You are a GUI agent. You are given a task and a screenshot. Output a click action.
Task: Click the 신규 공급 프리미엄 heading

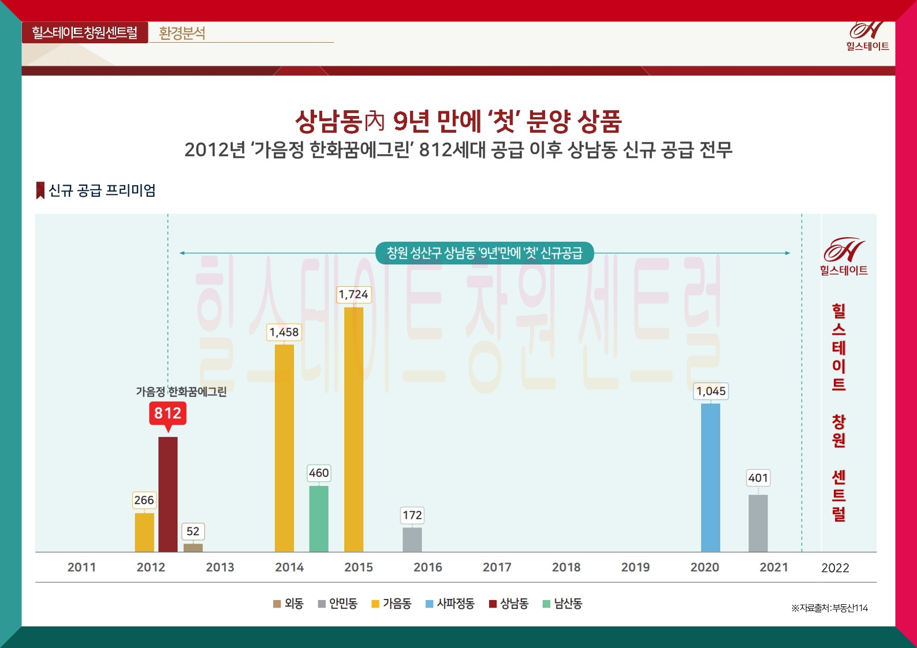tap(102, 190)
